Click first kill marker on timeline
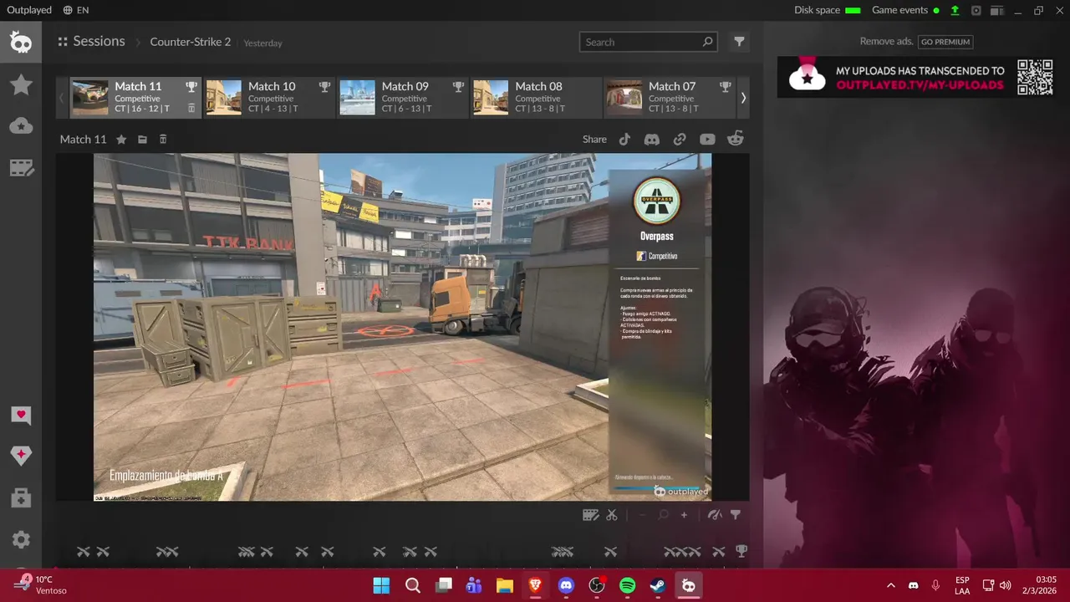The width and height of the screenshot is (1070, 602). click(x=84, y=552)
